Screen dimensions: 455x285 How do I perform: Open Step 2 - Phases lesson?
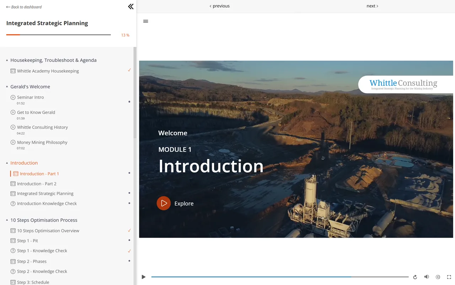click(x=32, y=261)
